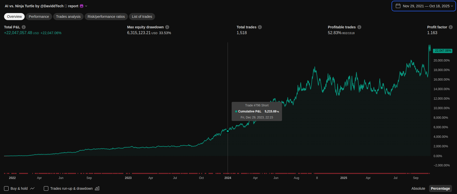The height and width of the screenshot is (194, 457).
Task: Click the Profitable trades info icon
Action: tap(359, 27)
